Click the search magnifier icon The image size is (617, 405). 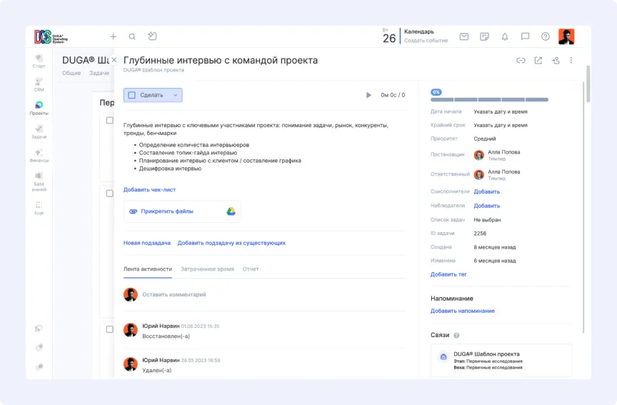[132, 36]
